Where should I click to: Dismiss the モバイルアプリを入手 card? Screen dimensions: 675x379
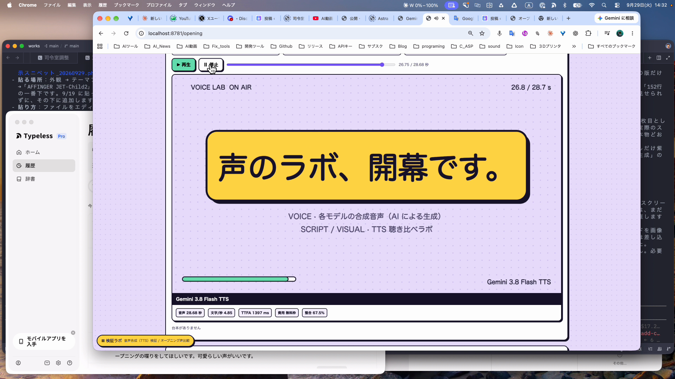point(73,333)
